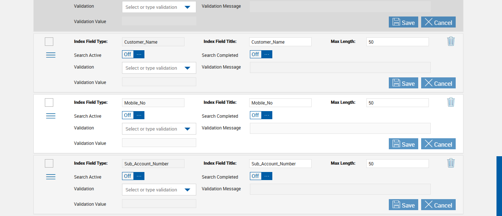Grab the drag handle for Customer_Name row

(x=51, y=55)
